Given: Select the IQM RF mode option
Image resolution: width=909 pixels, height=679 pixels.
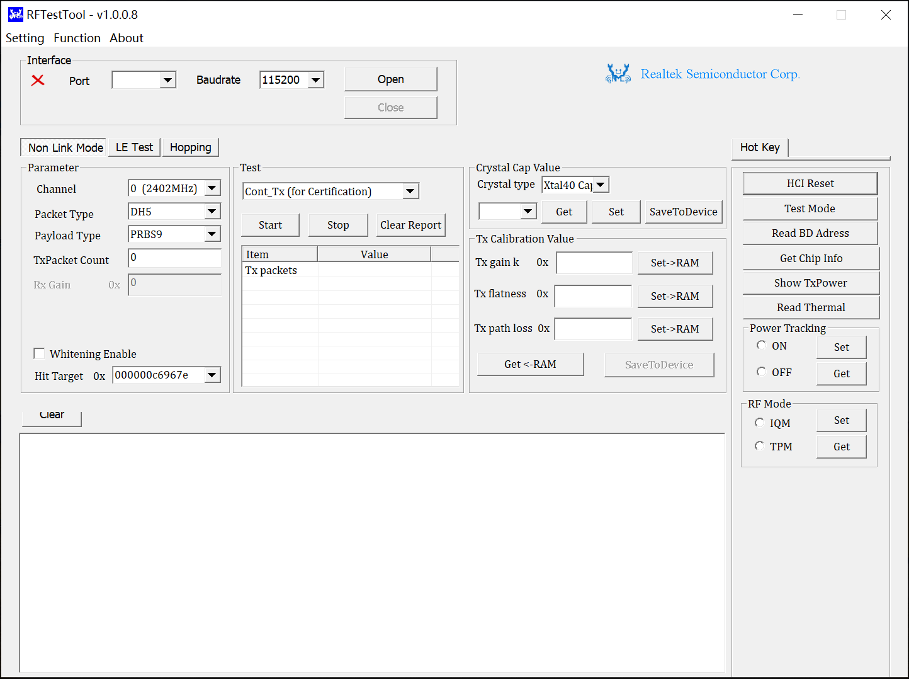Looking at the screenshot, I should [759, 423].
